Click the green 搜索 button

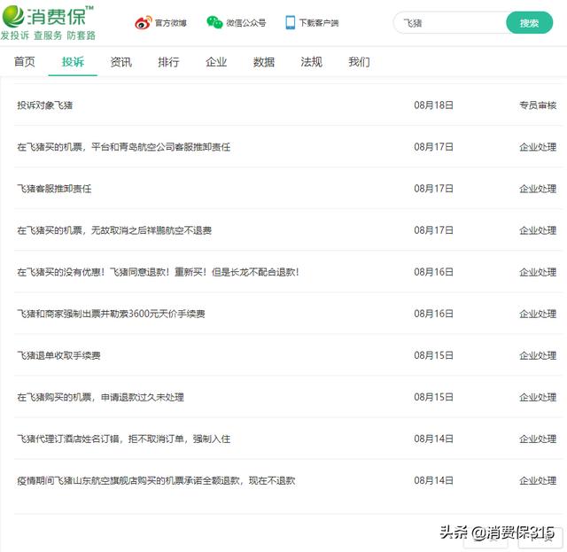click(530, 23)
